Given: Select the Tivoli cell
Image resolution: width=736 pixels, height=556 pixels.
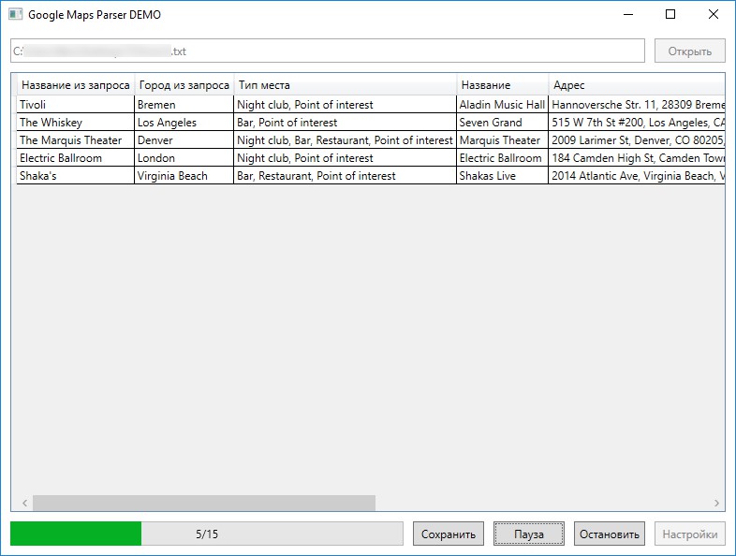Looking at the screenshot, I should pyautogui.click(x=76, y=104).
